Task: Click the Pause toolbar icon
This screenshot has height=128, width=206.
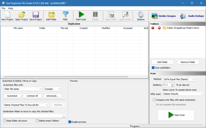Action: [95, 16]
